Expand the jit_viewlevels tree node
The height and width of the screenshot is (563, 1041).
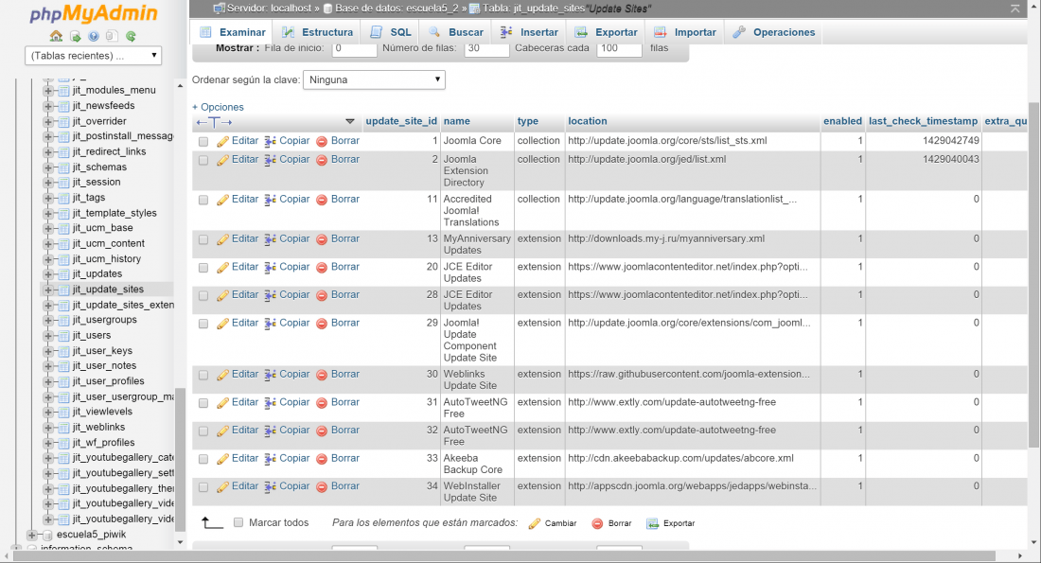pos(48,412)
